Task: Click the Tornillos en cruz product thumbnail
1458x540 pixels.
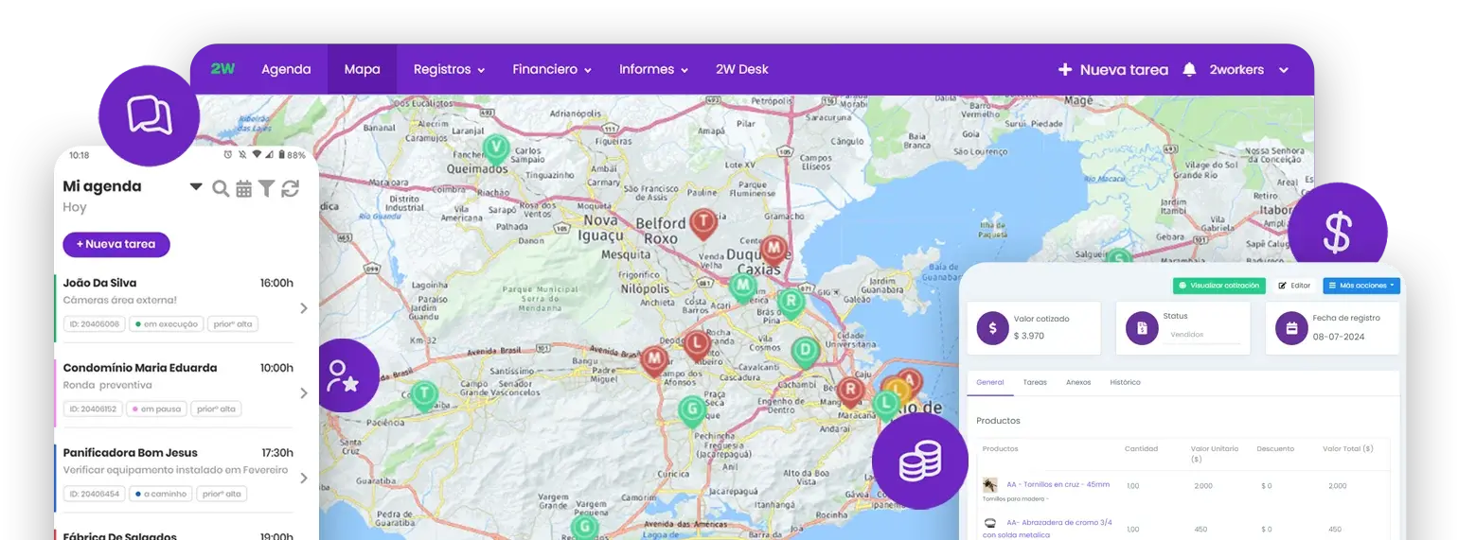Action: (990, 485)
